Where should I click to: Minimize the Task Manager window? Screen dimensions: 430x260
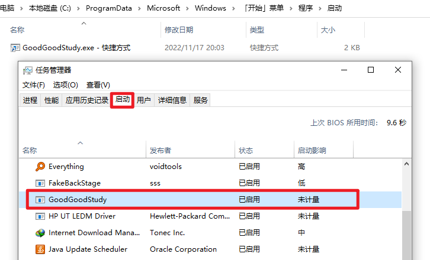click(344, 70)
